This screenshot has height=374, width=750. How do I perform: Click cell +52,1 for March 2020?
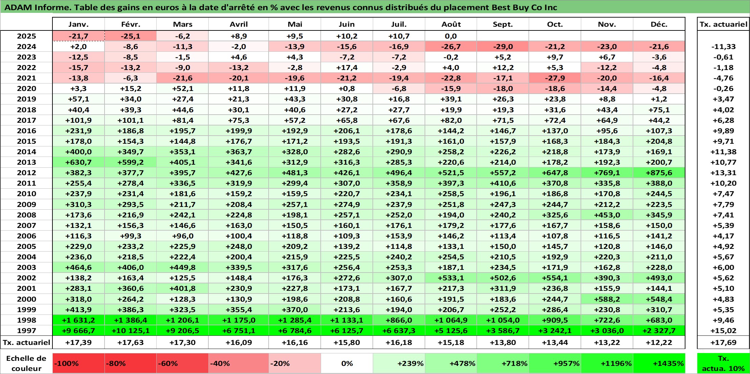click(x=183, y=89)
